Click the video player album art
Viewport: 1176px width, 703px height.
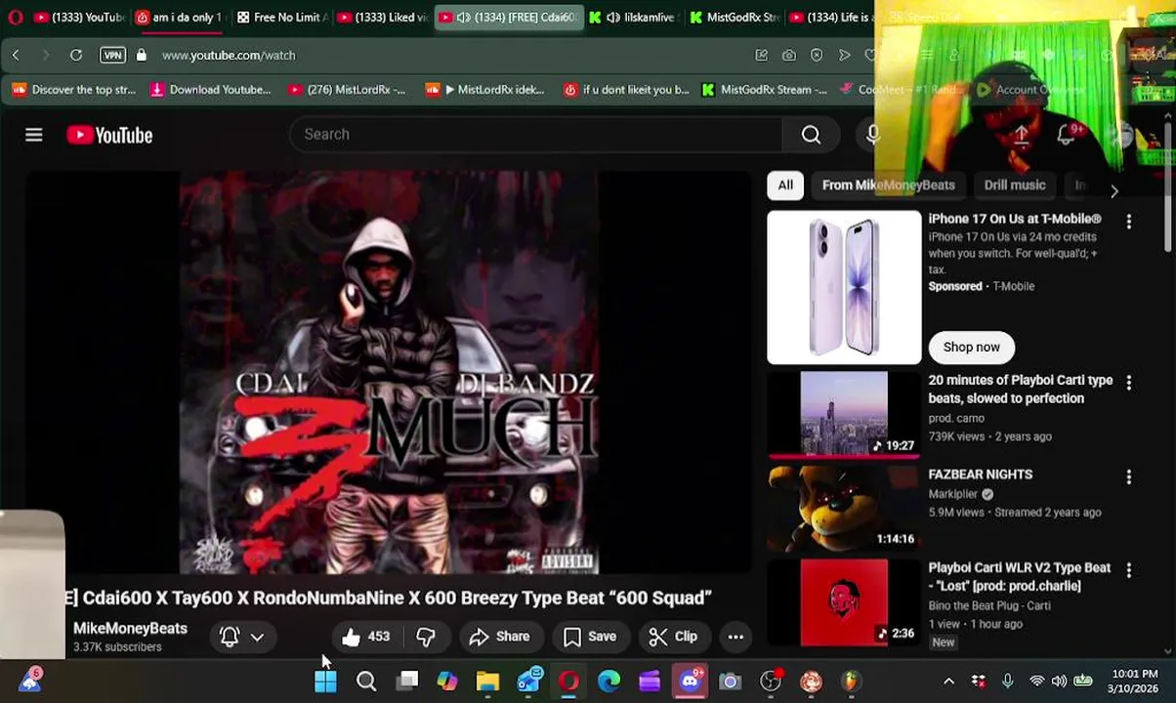click(x=389, y=372)
